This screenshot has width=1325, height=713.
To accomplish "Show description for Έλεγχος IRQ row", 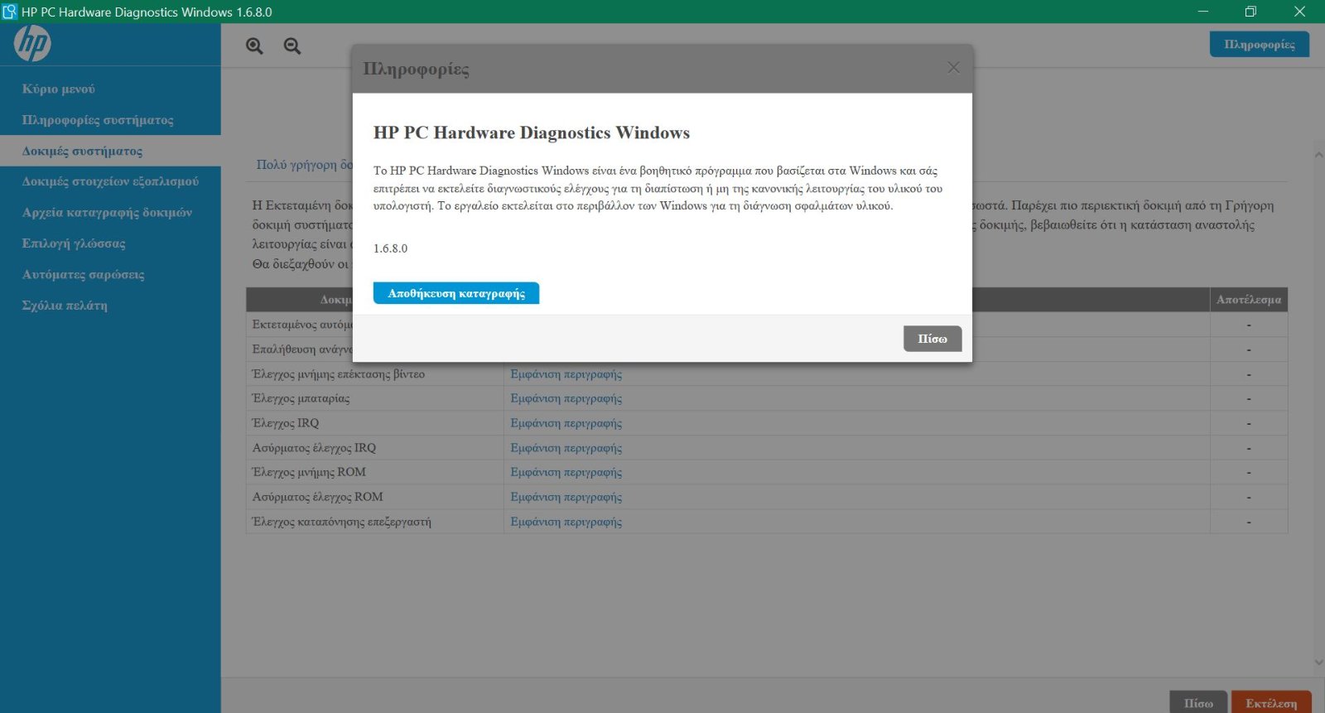I will (566, 423).
